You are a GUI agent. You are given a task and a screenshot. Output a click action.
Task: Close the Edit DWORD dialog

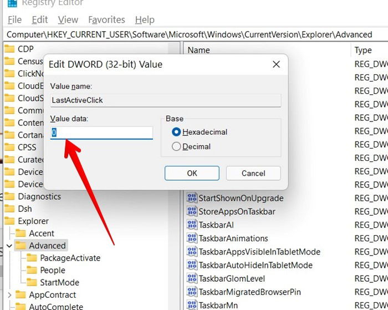pyautogui.click(x=276, y=64)
